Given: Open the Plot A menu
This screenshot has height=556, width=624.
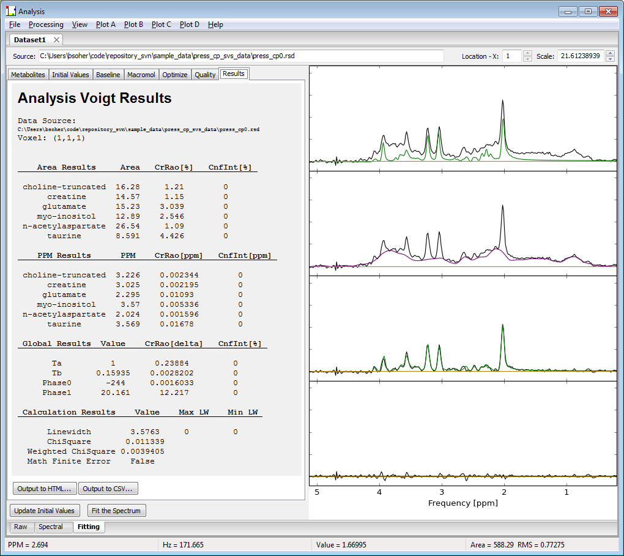Looking at the screenshot, I should (x=105, y=24).
